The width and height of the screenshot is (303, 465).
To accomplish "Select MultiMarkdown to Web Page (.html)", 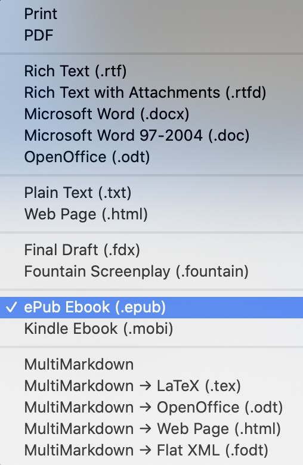I will [x=151, y=429].
